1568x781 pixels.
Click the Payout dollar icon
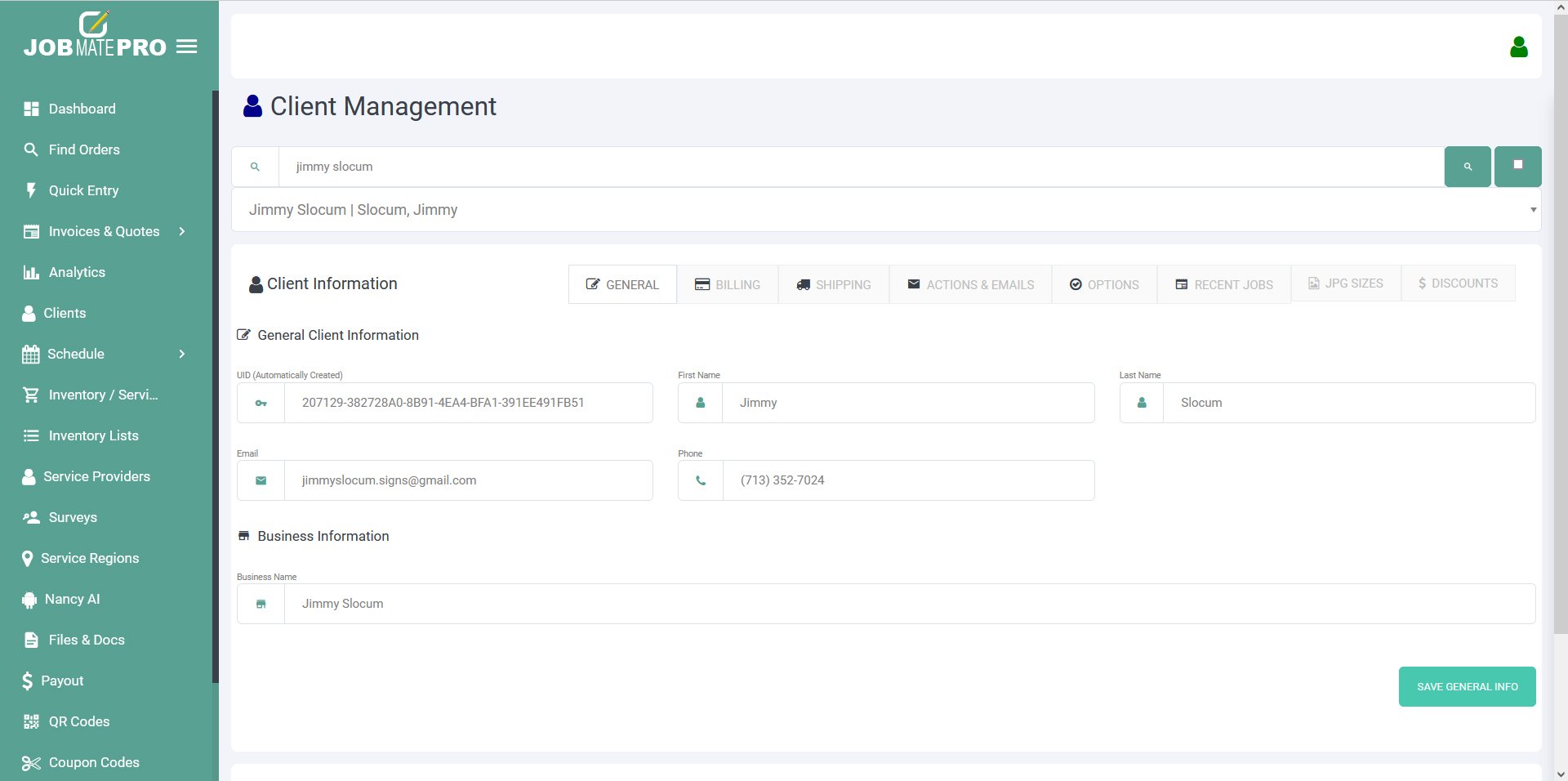[28, 681]
